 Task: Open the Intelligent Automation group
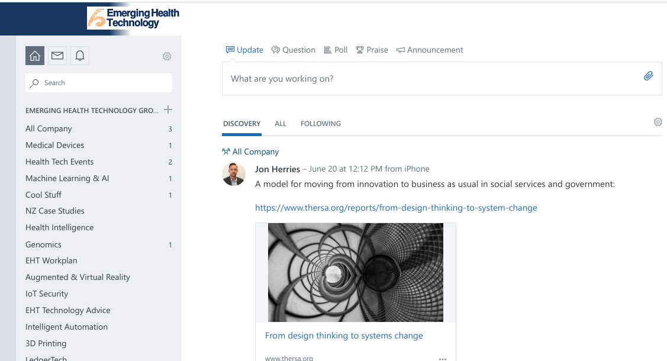pyautogui.click(x=67, y=327)
